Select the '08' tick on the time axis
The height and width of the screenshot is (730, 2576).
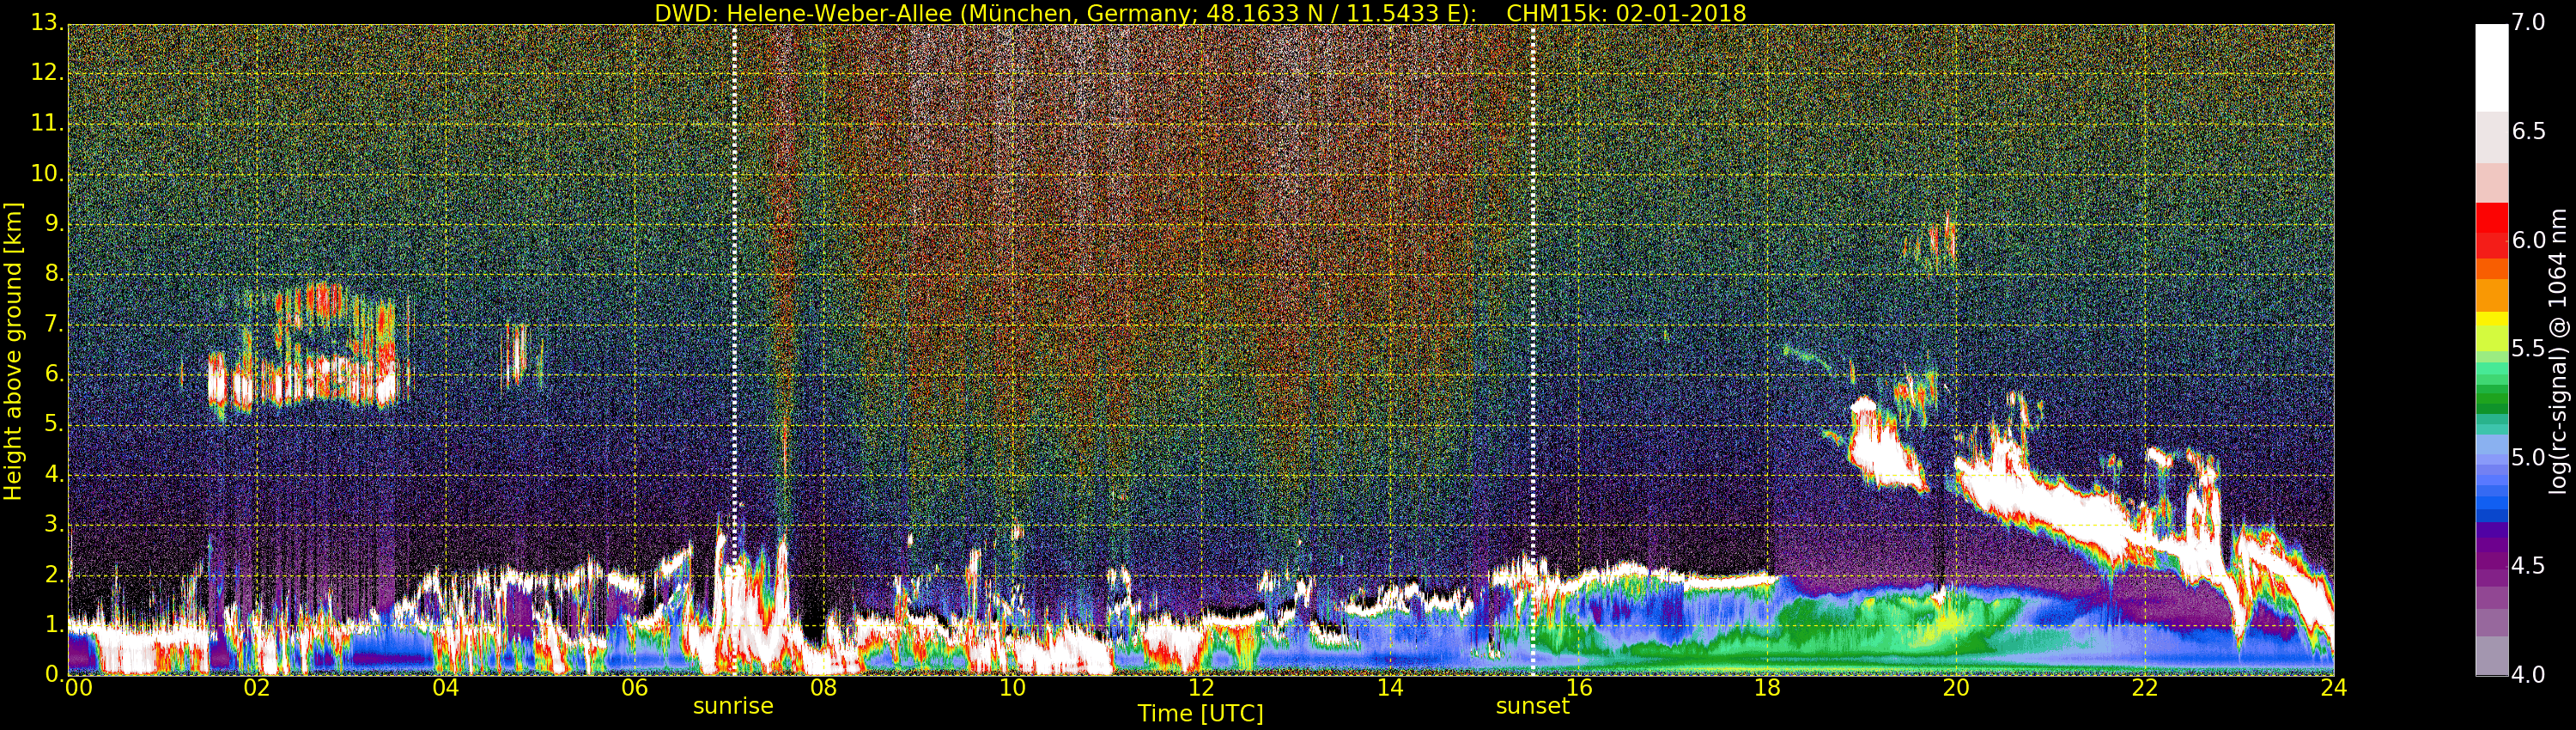click(823, 687)
